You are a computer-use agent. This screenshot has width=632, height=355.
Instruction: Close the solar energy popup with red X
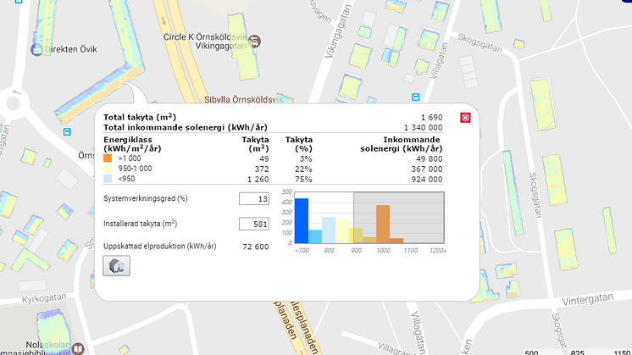pyautogui.click(x=466, y=118)
